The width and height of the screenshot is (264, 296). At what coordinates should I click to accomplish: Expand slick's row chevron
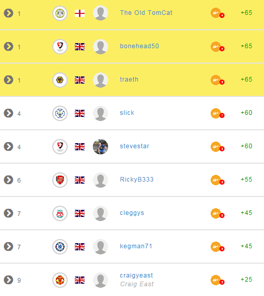[9, 113]
